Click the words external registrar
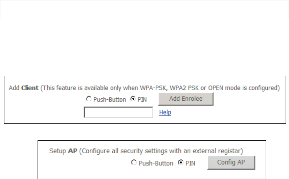289x179 pixels. 217,151
